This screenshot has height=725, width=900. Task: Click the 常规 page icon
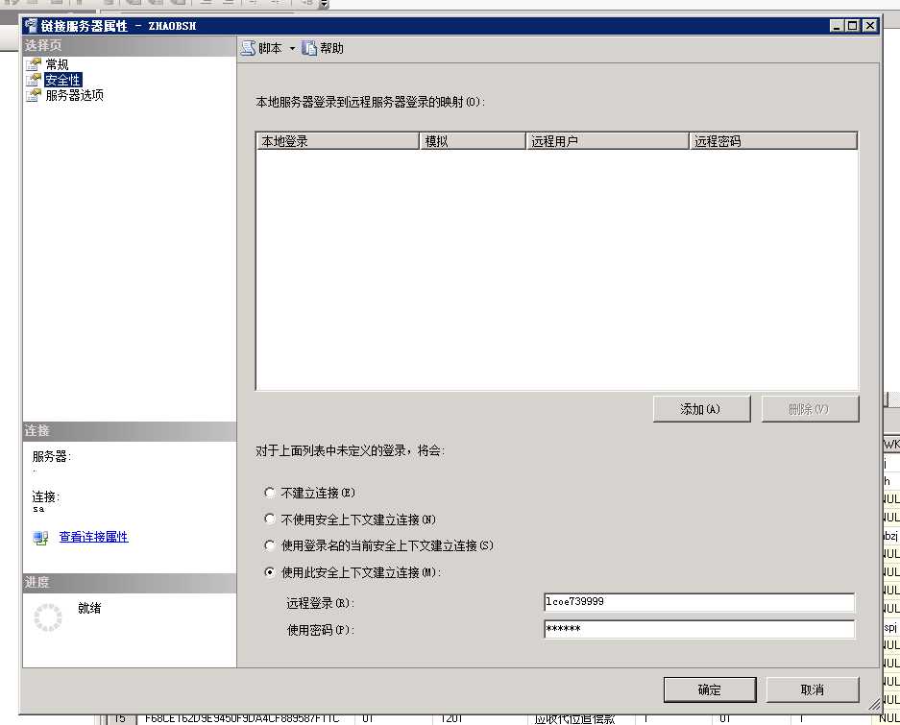pyautogui.click(x=34, y=64)
